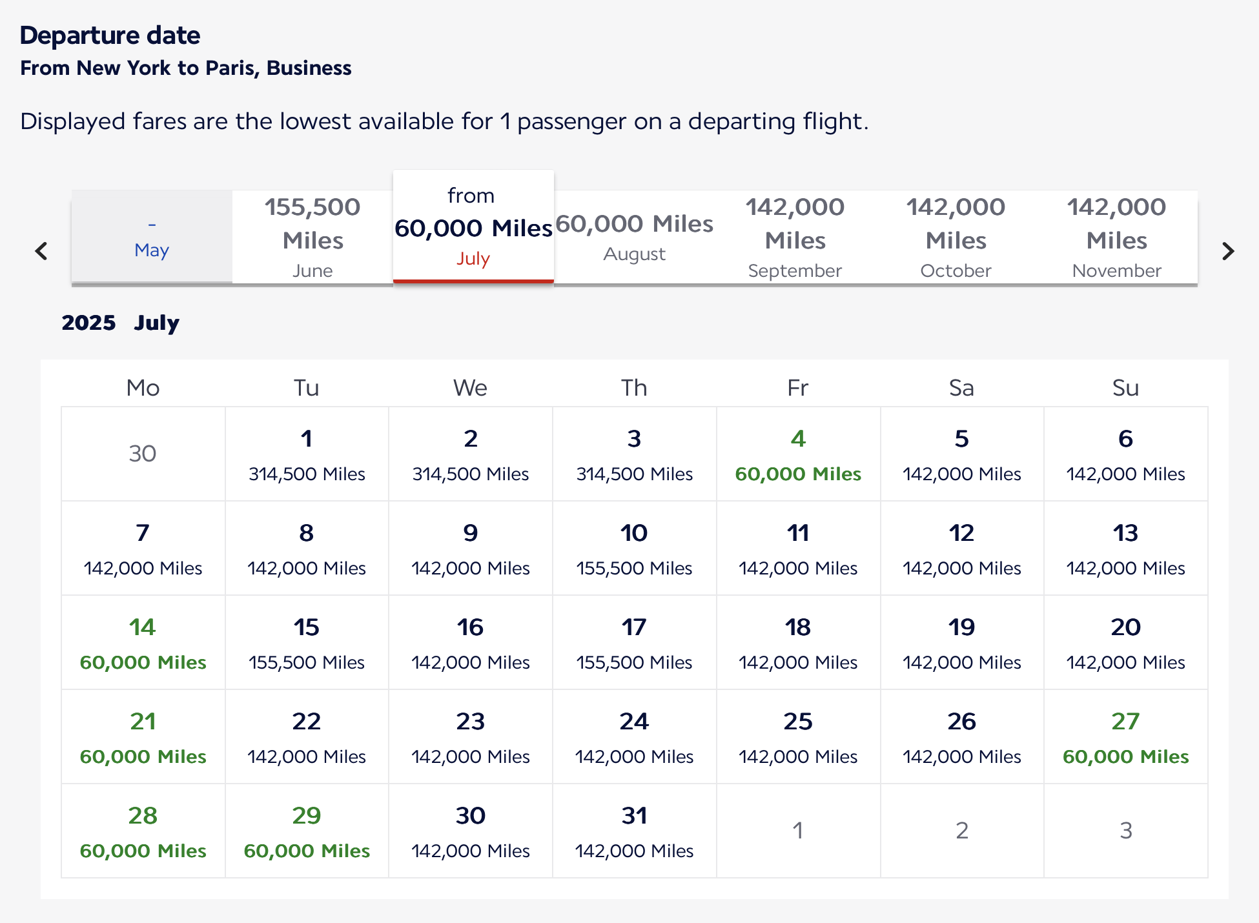Switch to the May tab
The height and width of the screenshot is (923, 1259).
(x=152, y=237)
